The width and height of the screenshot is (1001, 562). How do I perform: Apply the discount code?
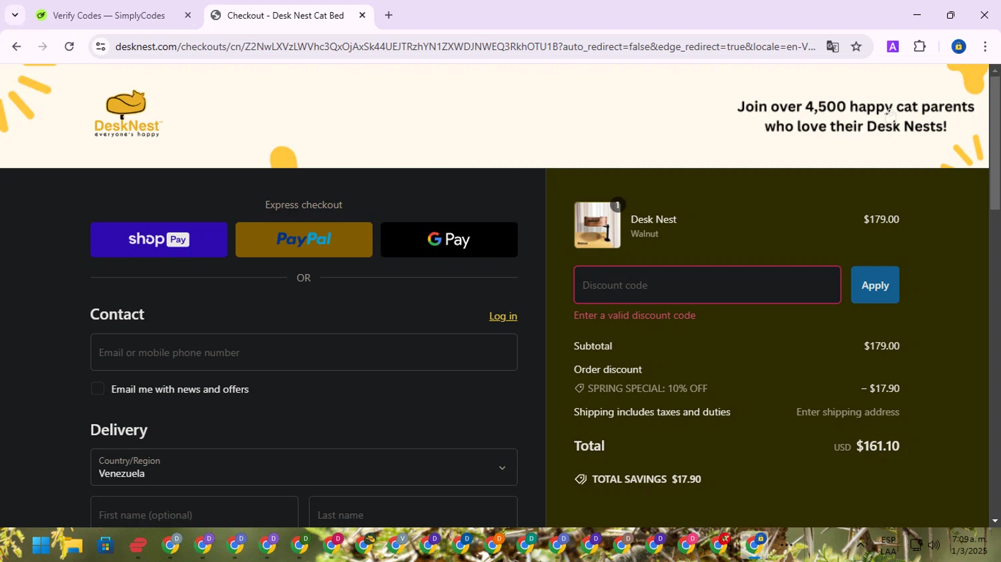click(x=875, y=285)
